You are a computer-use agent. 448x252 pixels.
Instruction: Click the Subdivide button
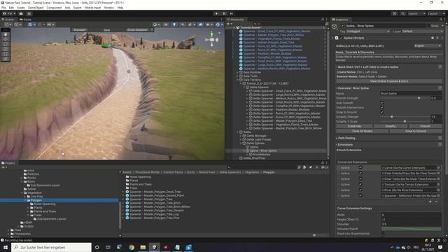click(x=354, y=126)
